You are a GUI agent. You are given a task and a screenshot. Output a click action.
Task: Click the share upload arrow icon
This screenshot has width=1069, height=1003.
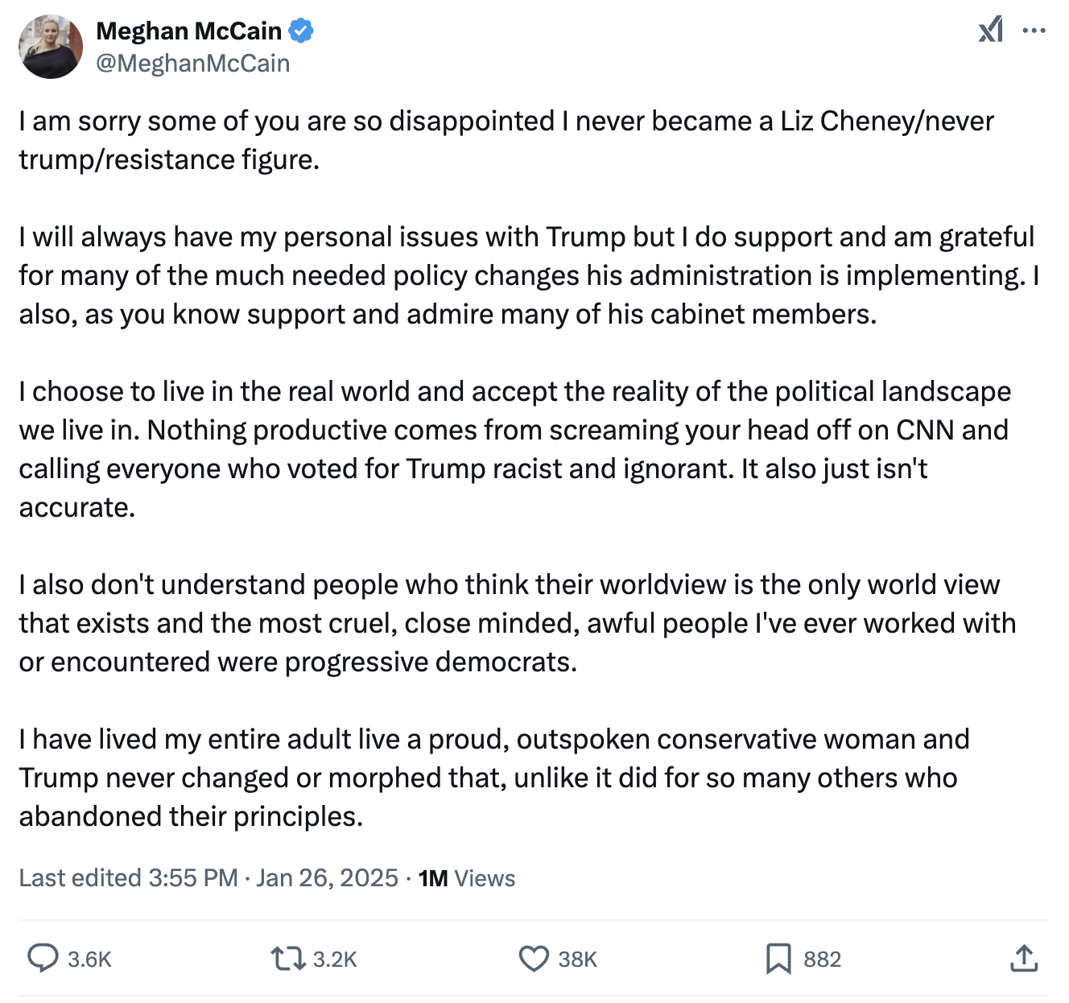pos(1024,958)
